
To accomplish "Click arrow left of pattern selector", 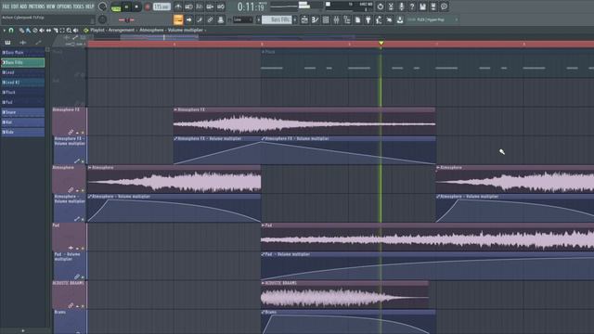I will pyautogui.click(x=258, y=19).
